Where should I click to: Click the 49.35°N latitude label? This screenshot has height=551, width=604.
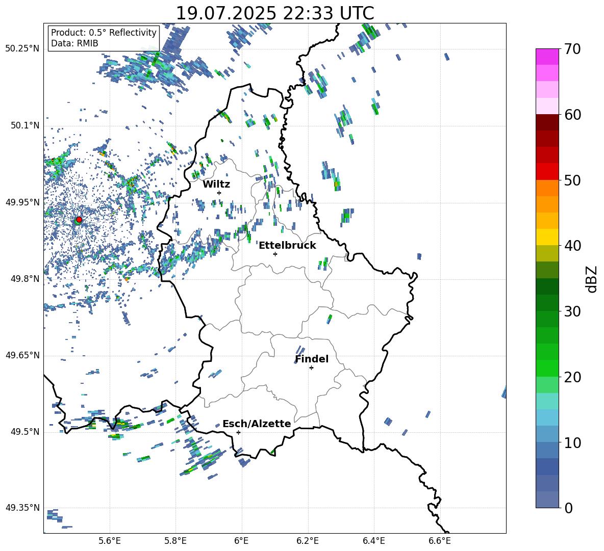tap(22, 508)
